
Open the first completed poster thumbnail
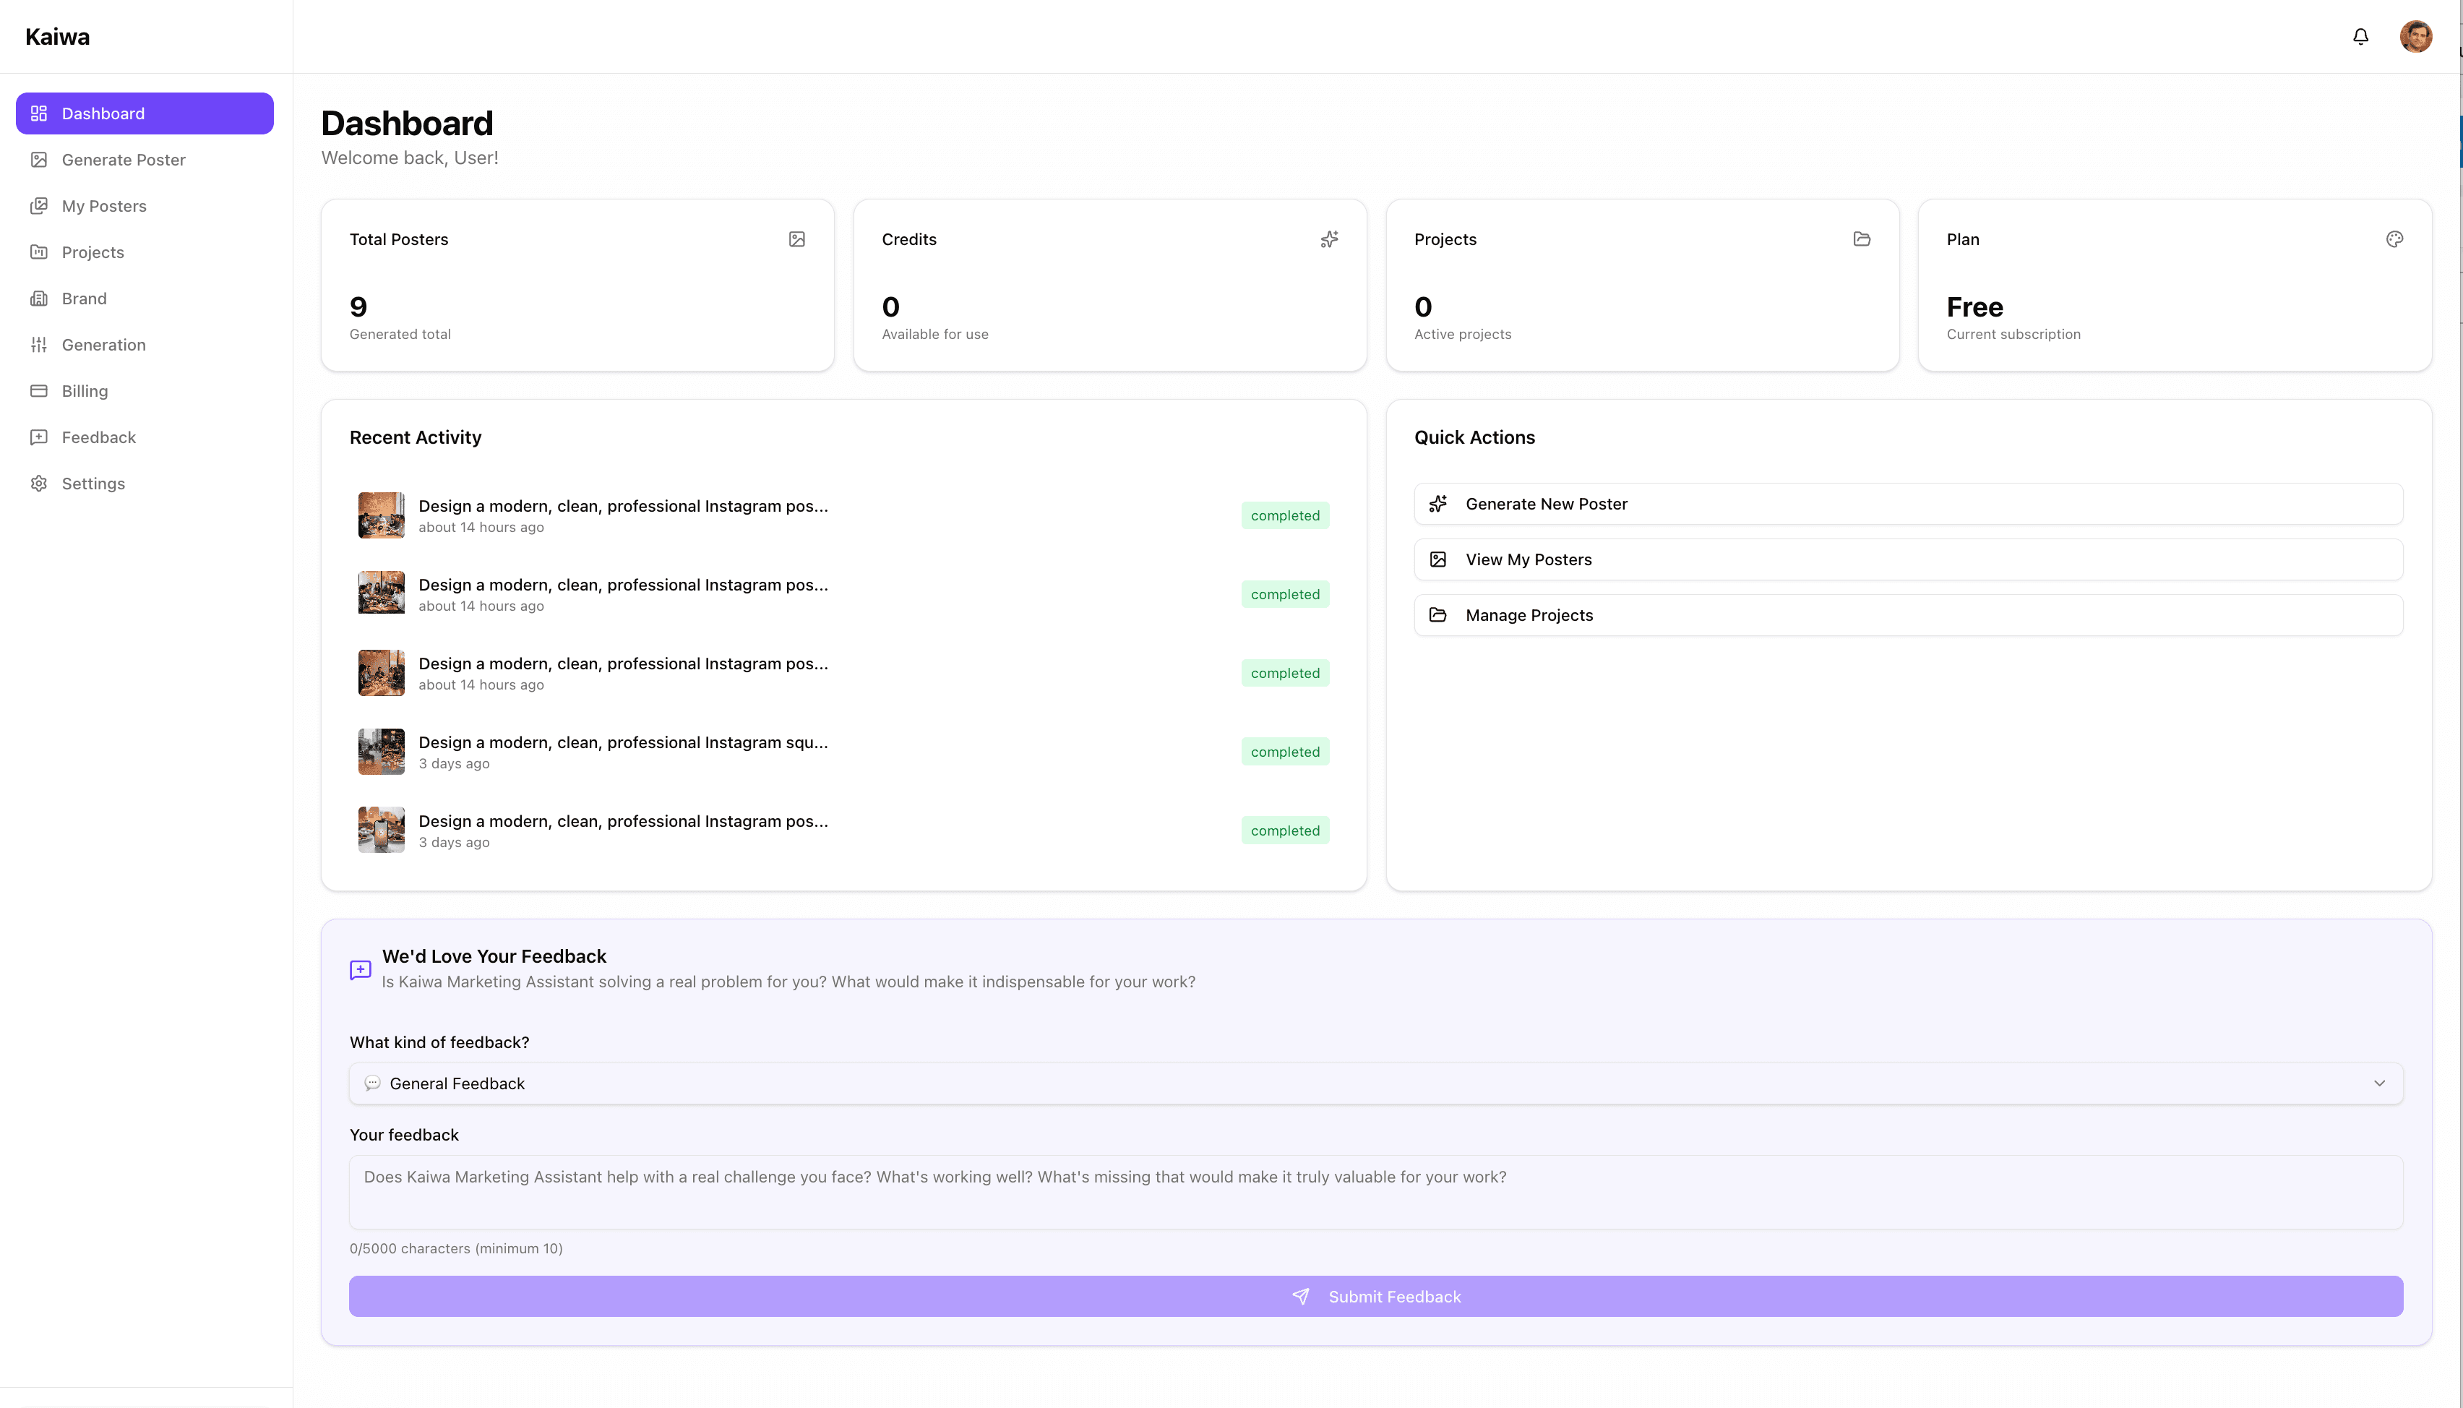[x=381, y=515]
